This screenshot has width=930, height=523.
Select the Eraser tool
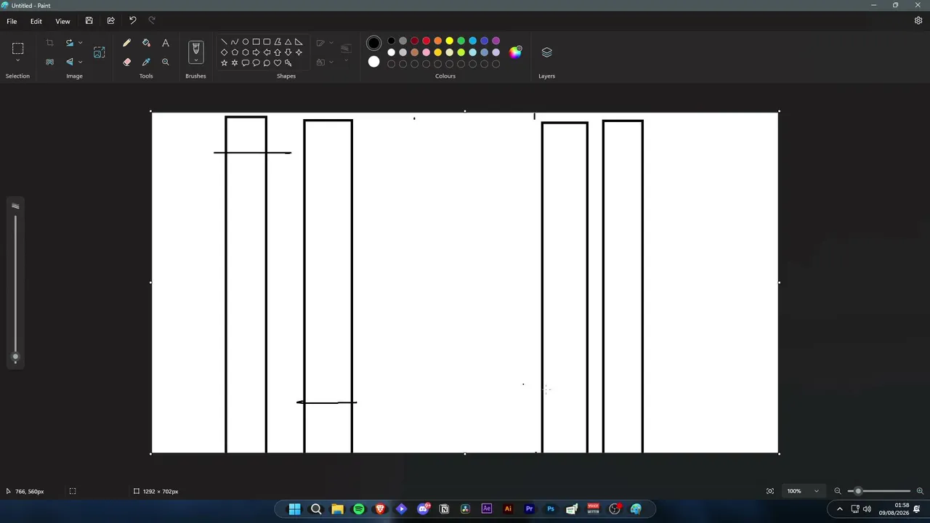127,62
